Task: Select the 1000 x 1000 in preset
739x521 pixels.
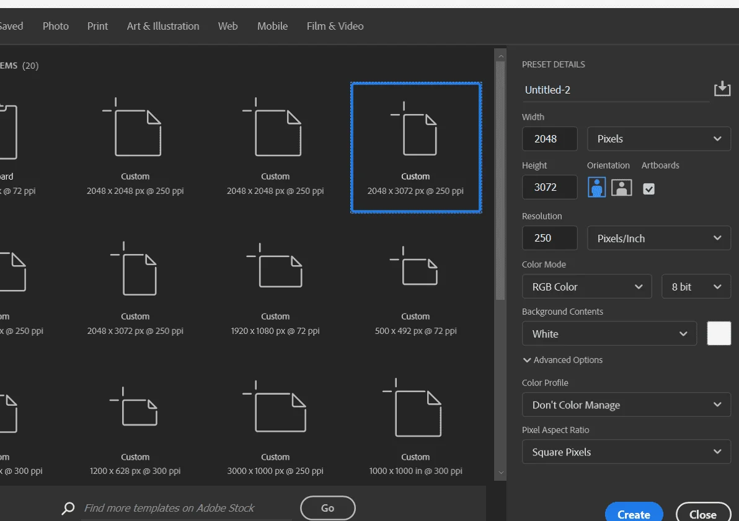Action: pos(415,427)
